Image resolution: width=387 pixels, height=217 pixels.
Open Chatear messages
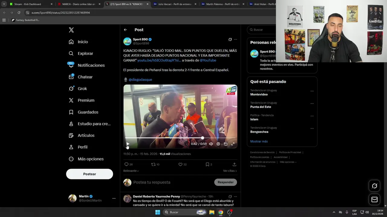coord(80,77)
